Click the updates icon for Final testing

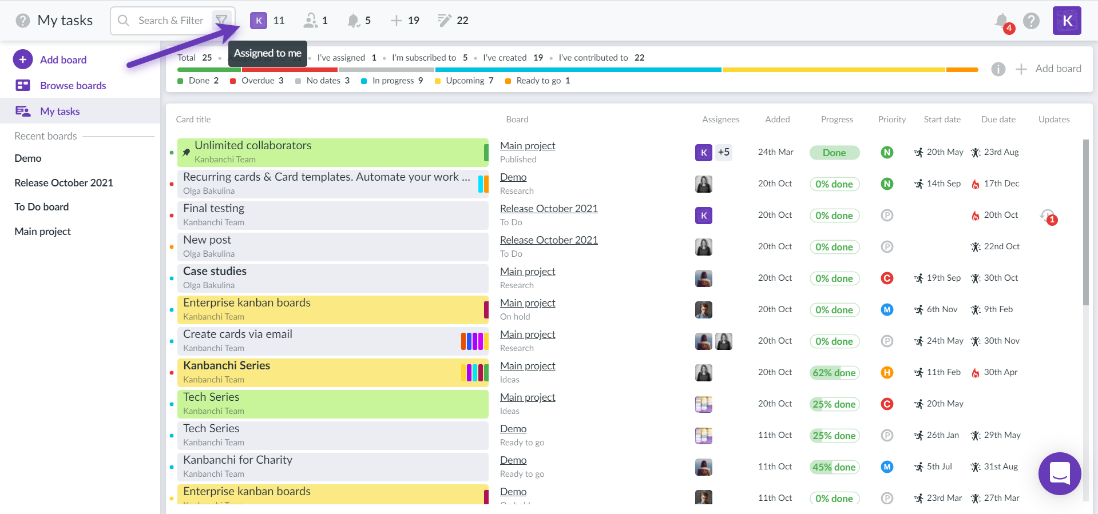(x=1048, y=216)
